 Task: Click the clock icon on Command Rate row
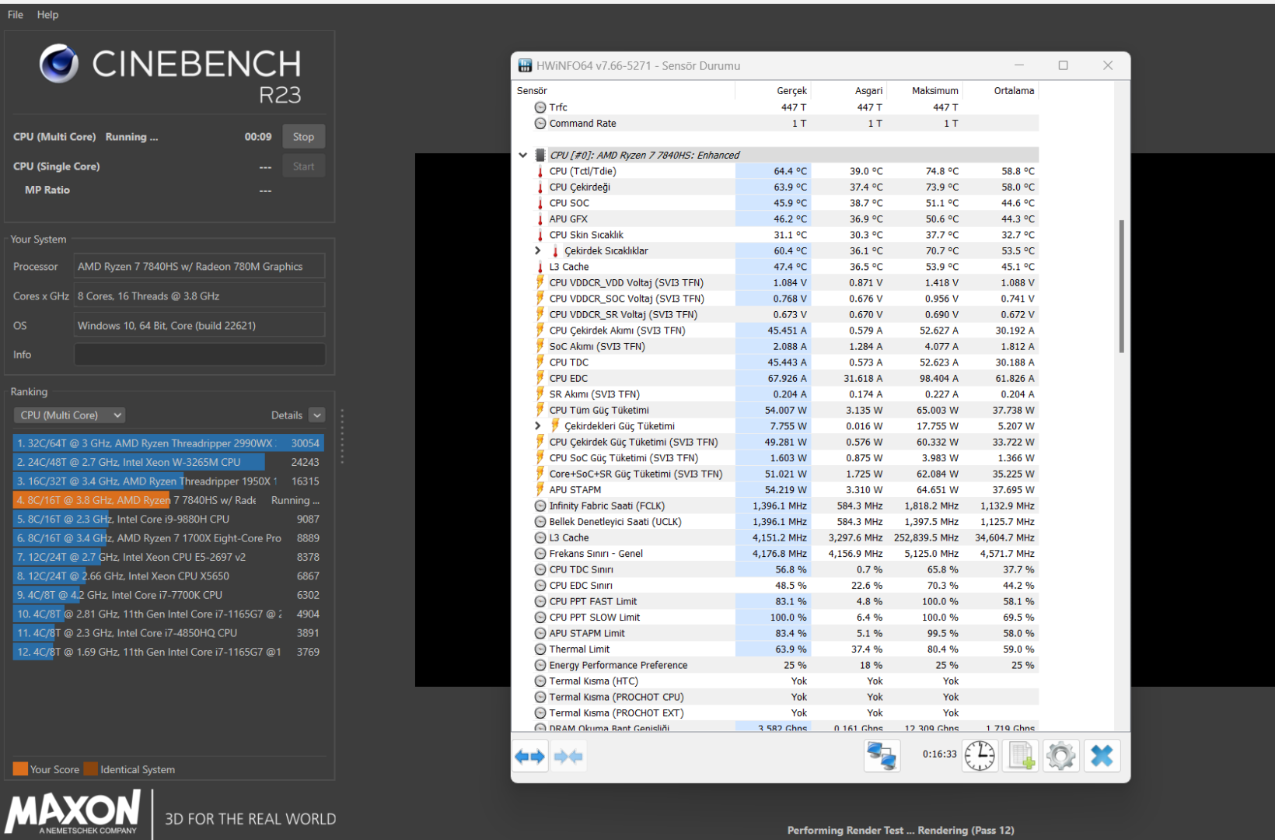click(540, 124)
